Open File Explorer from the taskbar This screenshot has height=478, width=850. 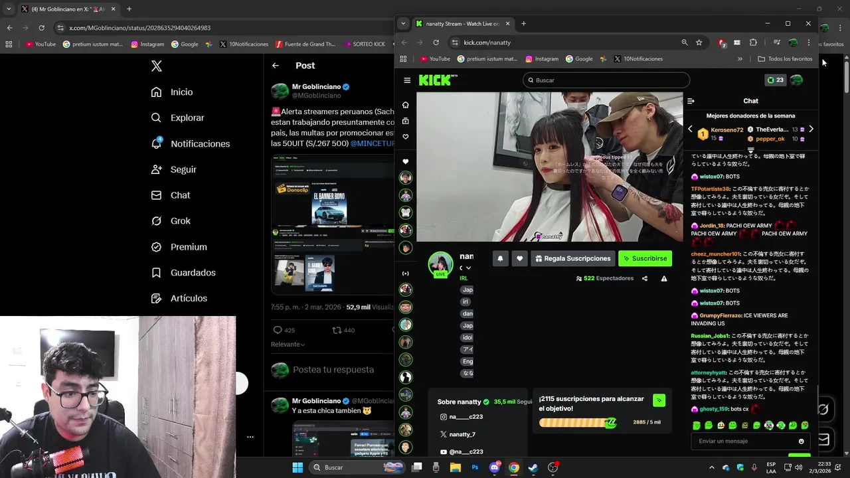tap(456, 467)
